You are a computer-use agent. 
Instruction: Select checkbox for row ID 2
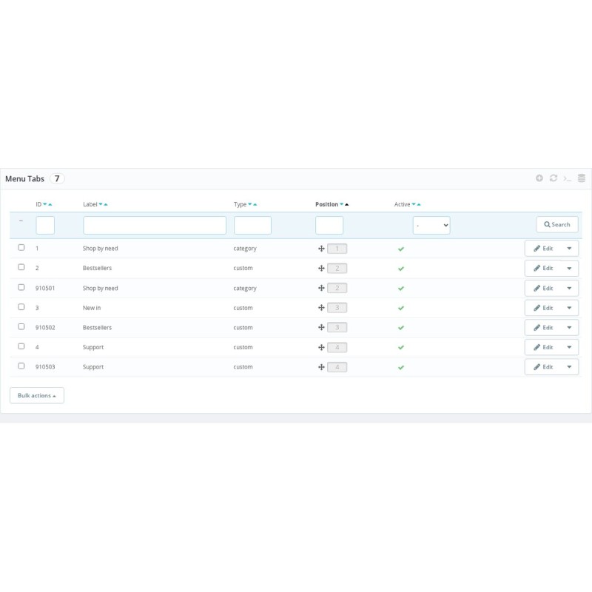(21, 267)
